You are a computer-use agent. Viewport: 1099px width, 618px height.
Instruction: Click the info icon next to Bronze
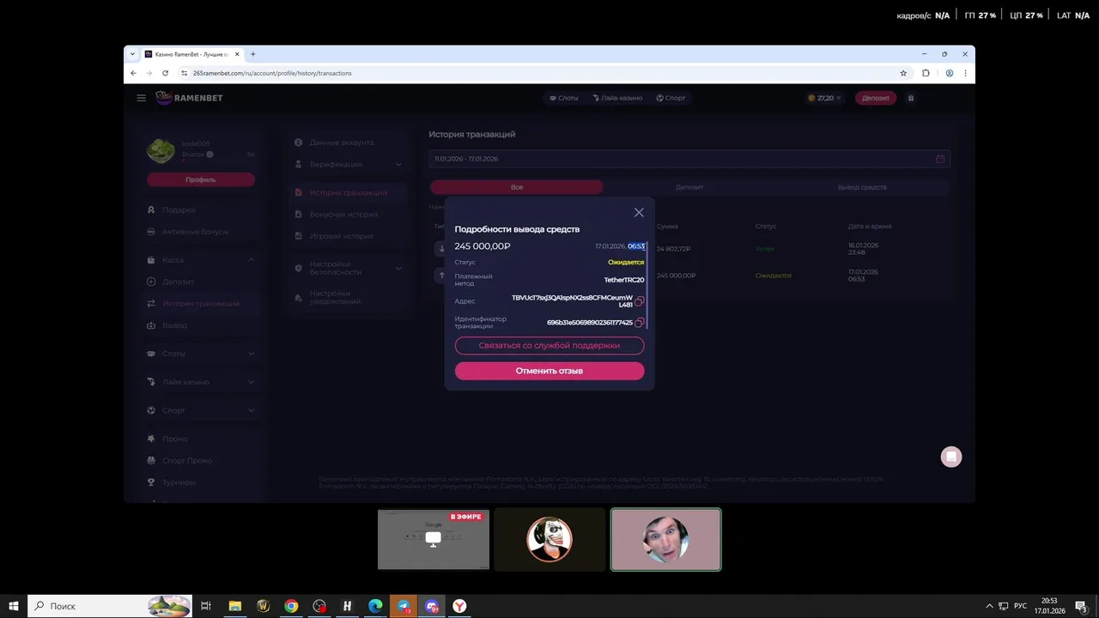(x=209, y=154)
